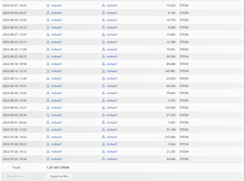Click Export to file button

pos(60,176)
